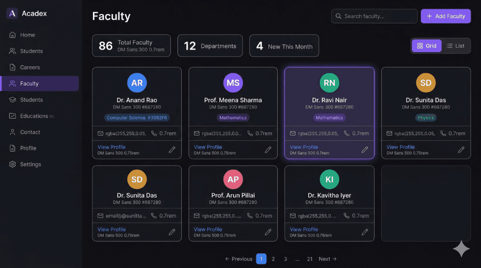Click the edit pencil on Dr. Kavitha Iyer's card
Image resolution: width=481 pixels, height=268 pixels.
(x=365, y=232)
